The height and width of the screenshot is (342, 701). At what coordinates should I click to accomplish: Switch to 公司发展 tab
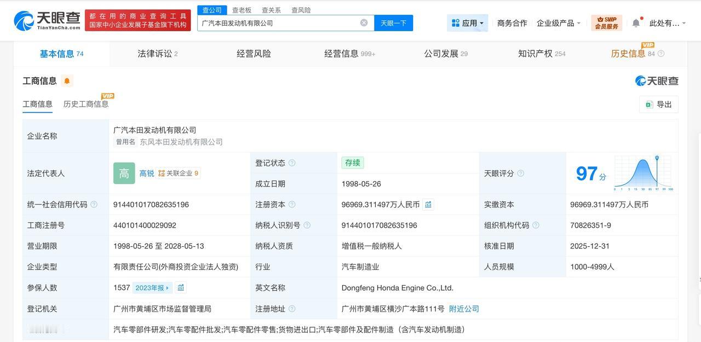coord(446,54)
